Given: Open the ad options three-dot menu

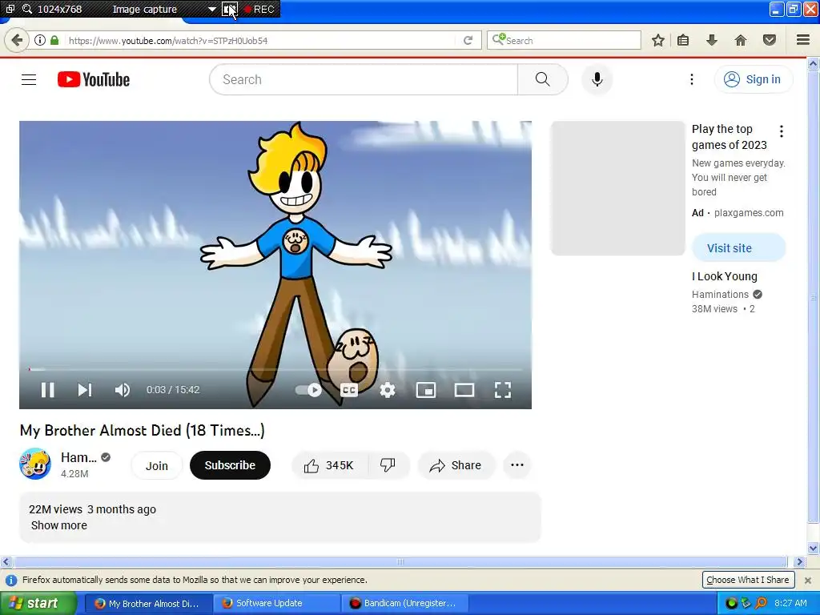Looking at the screenshot, I should pyautogui.click(x=782, y=131).
